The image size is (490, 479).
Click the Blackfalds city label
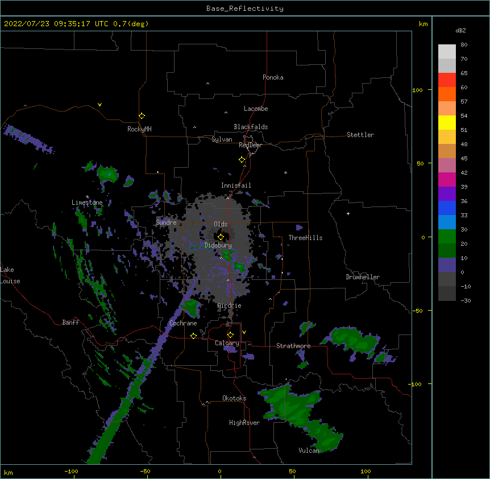coord(251,127)
